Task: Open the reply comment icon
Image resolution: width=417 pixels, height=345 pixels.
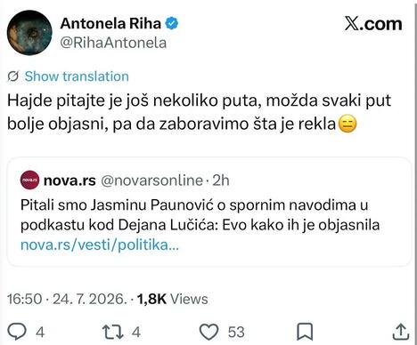Action: [x=17, y=332]
